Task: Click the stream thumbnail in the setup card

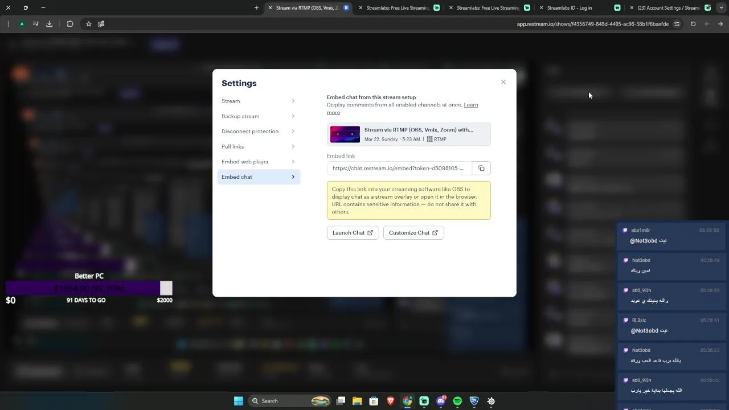Action: pos(345,134)
